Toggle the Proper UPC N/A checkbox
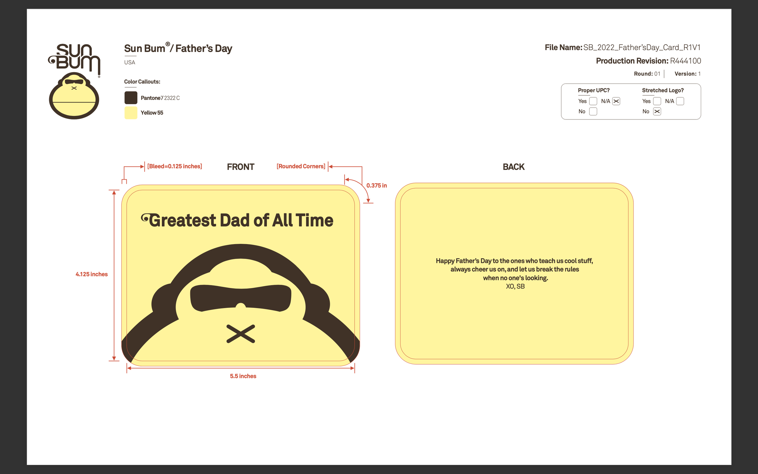 [x=616, y=101]
